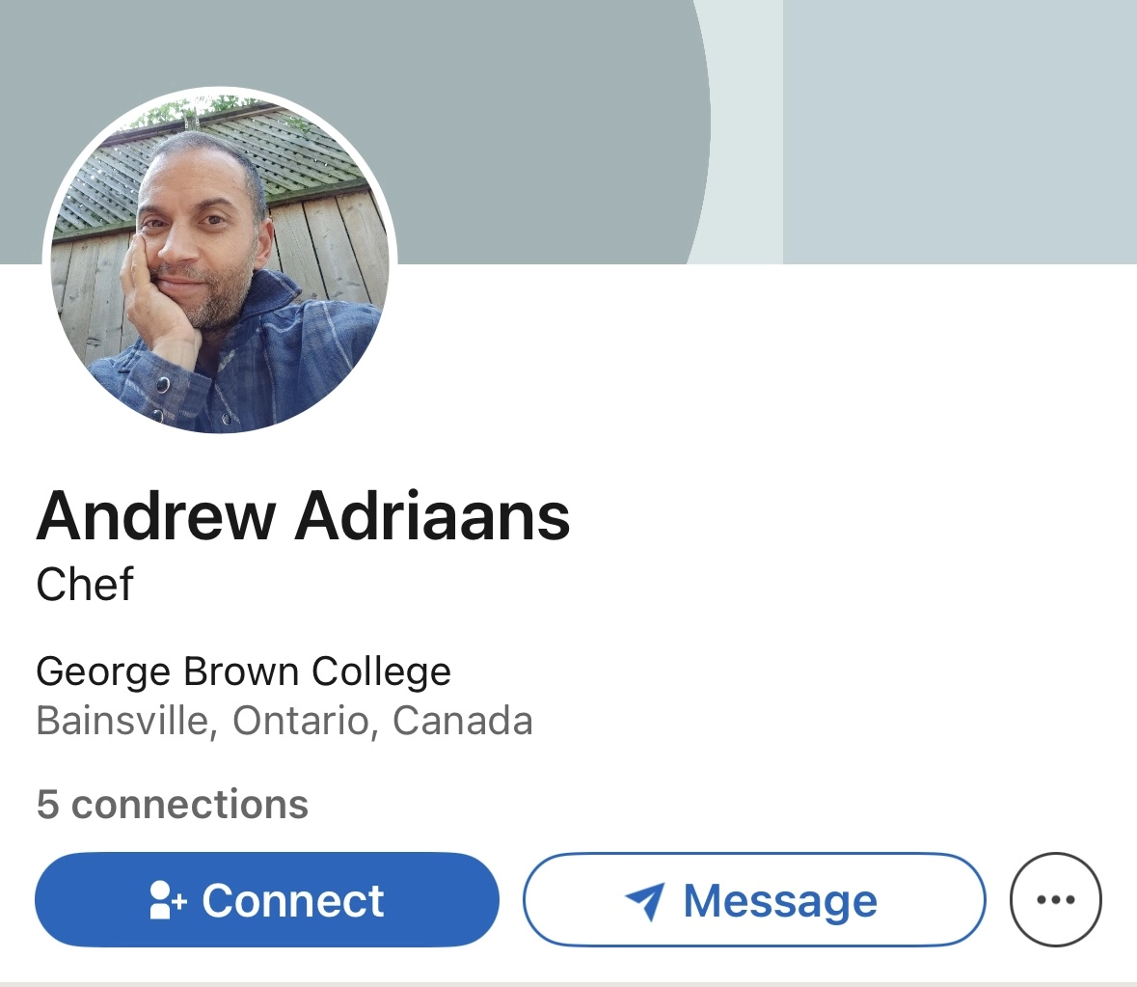Open the George Brown College page
Screen dimensions: 1137x987
244,672
